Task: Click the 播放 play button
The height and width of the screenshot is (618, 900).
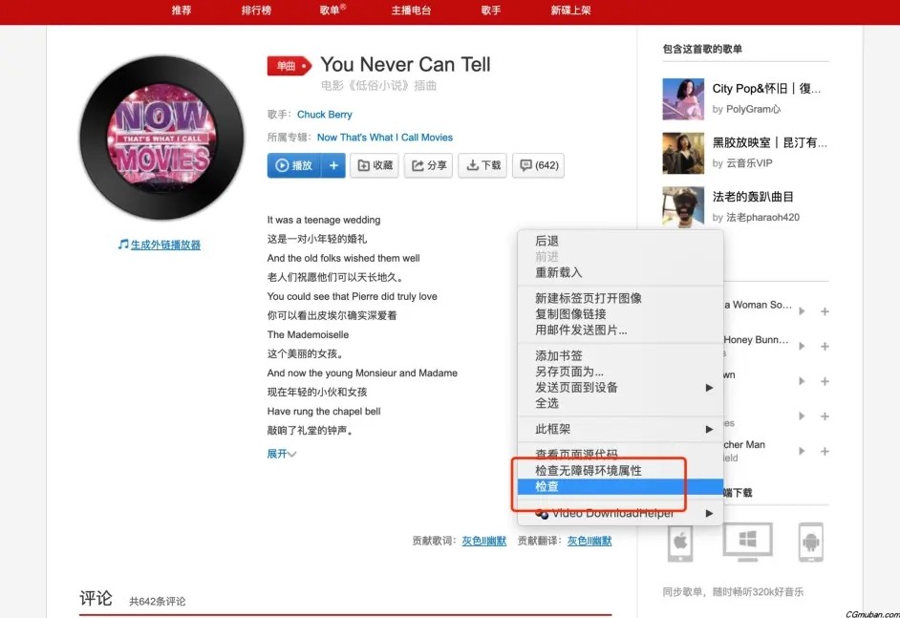Action: [x=294, y=165]
